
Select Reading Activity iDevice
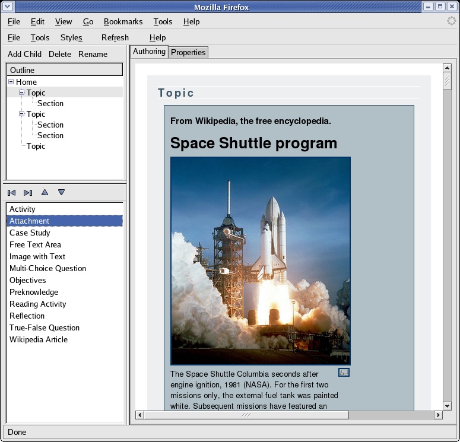click(x=65, y=304)
